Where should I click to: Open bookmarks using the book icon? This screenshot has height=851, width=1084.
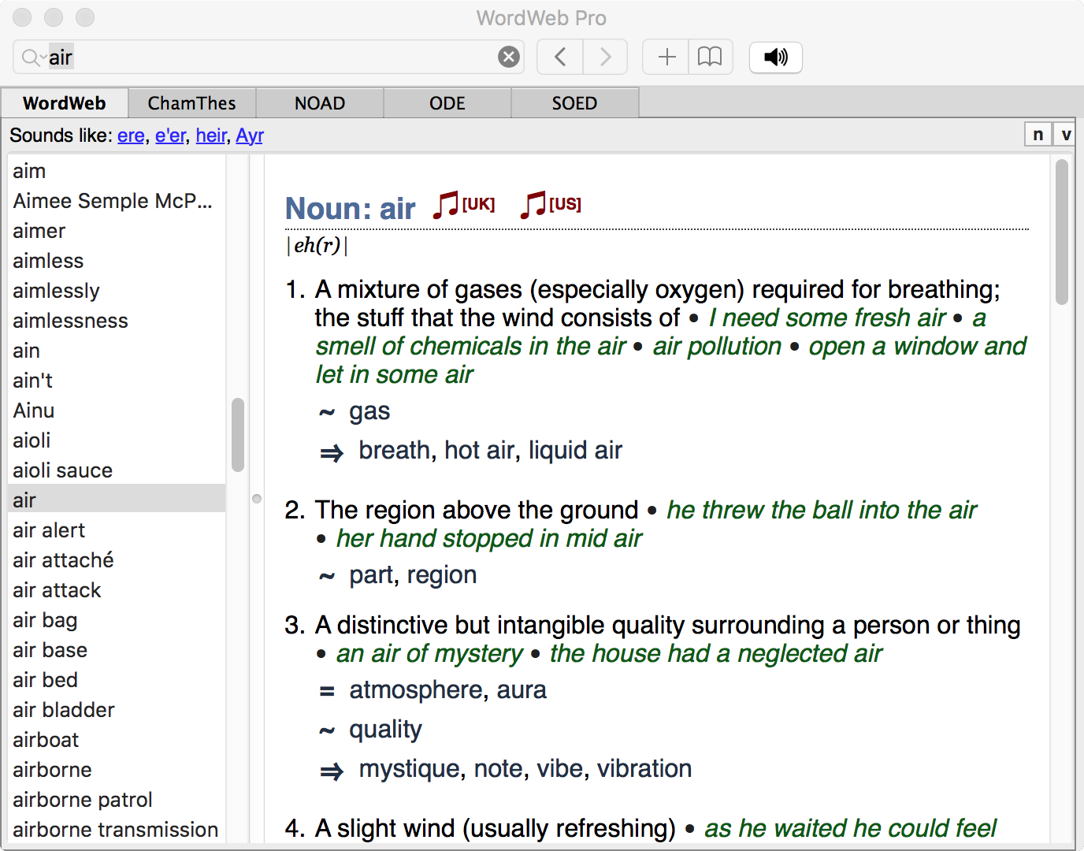pos(710,57)
